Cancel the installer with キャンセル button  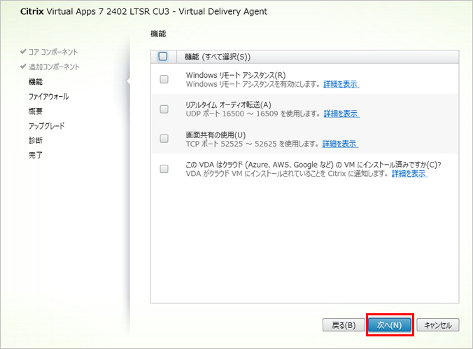[438, 325]
